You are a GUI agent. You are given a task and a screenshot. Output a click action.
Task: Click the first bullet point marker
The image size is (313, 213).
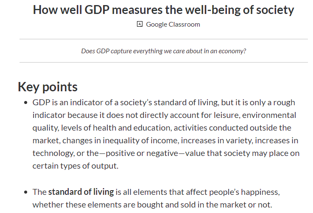[x=25, y=103]
